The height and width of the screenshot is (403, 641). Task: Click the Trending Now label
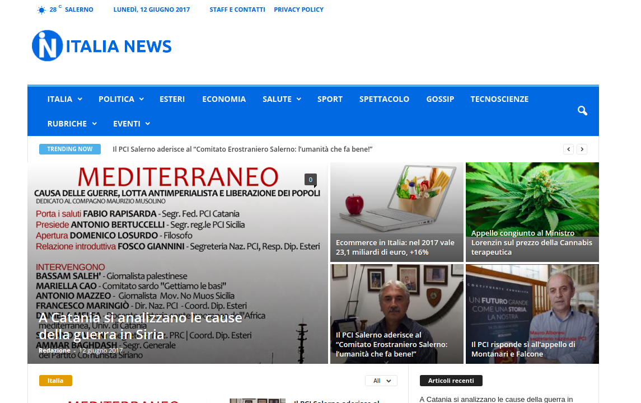[70, 149]
